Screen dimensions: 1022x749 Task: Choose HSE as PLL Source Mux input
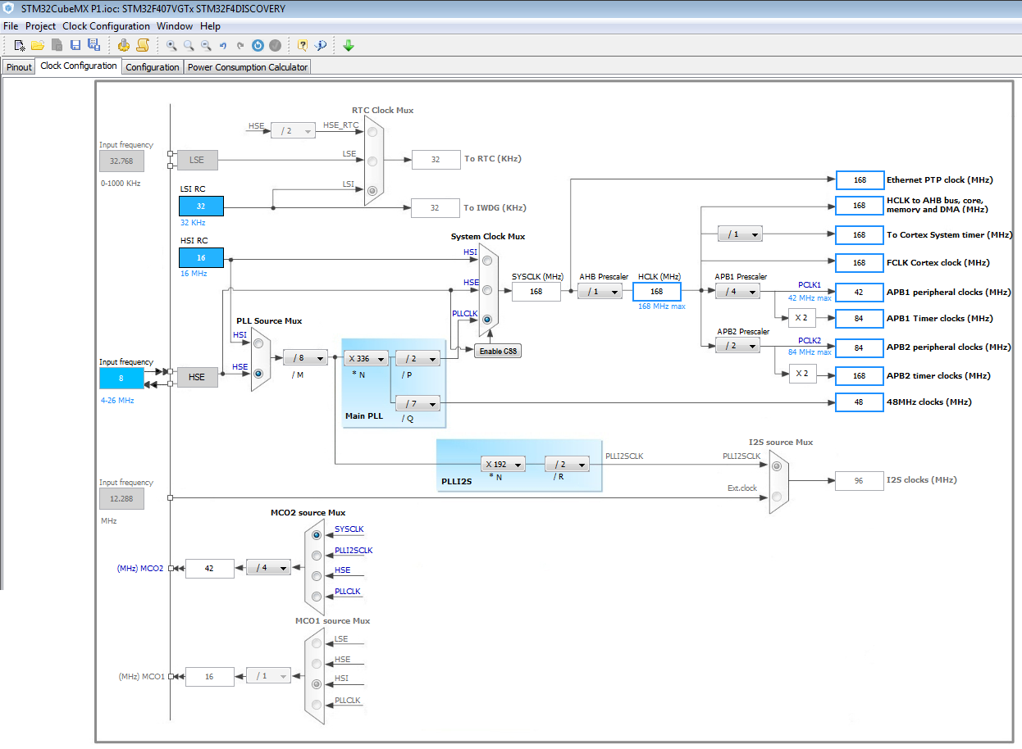pos(259,373)
